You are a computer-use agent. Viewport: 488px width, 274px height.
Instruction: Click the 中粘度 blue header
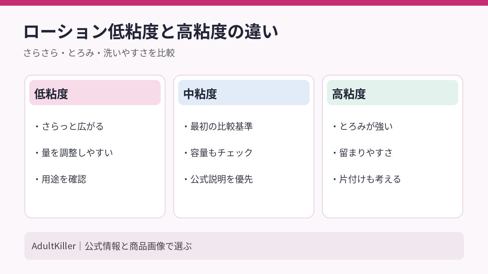pyautogui.click(x=244, y=93)
